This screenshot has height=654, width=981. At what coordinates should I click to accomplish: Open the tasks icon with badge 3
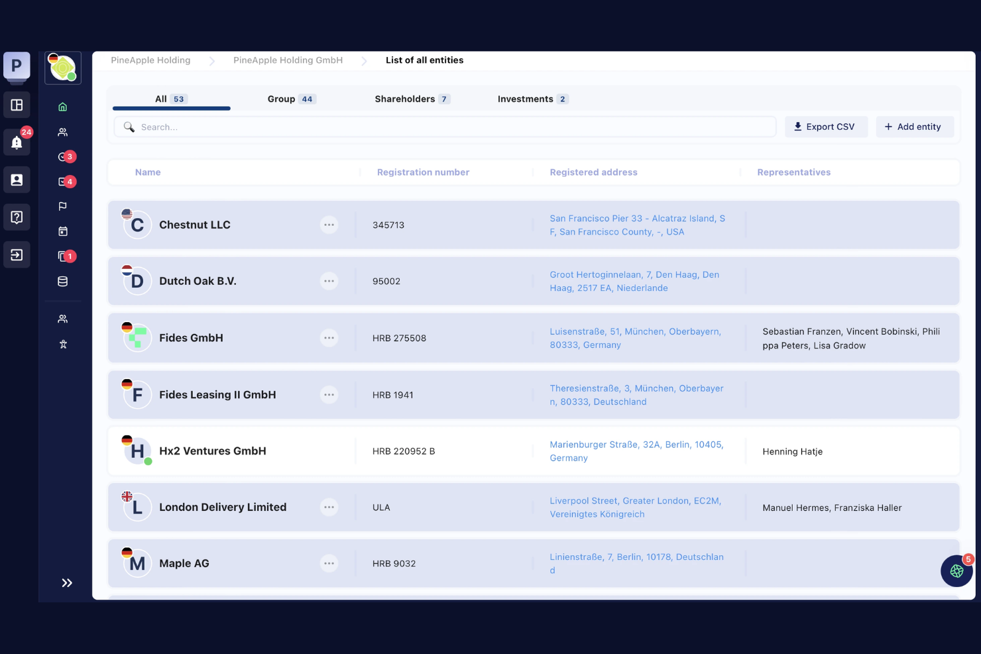[x=62, y=157]
